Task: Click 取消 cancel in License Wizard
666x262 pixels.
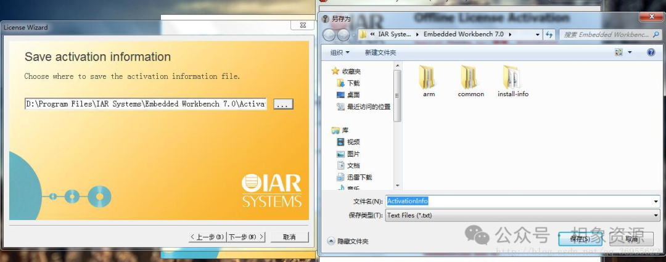Action: click(289, 237)
